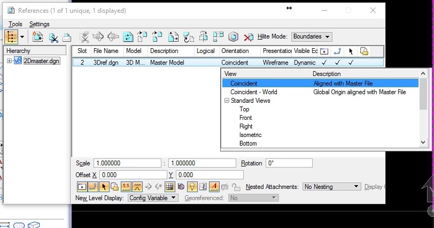The height and width of the screenshot is (228, 434).
Task: Open the Show Hierarchy button's dropdown arrow
Action: point(22,37)
